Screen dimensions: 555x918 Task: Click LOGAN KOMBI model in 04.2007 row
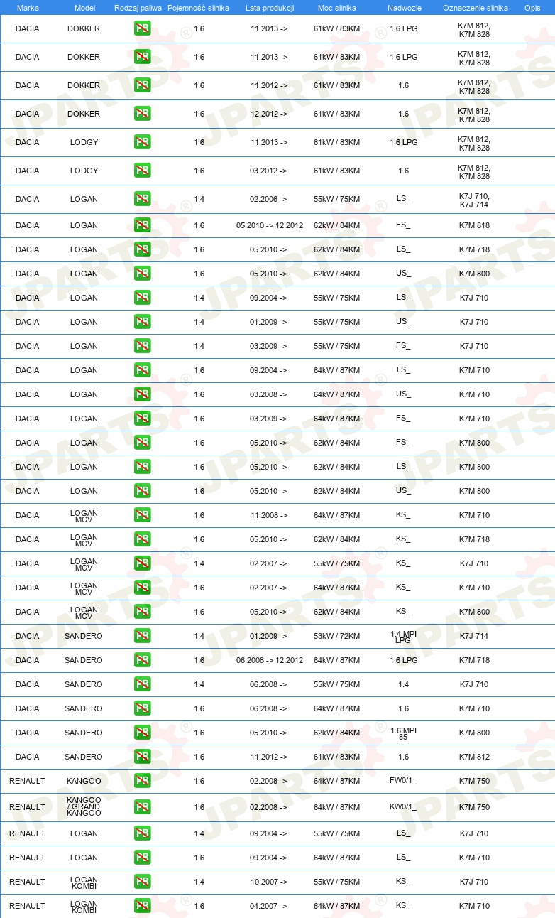click(x=84, y=906)
